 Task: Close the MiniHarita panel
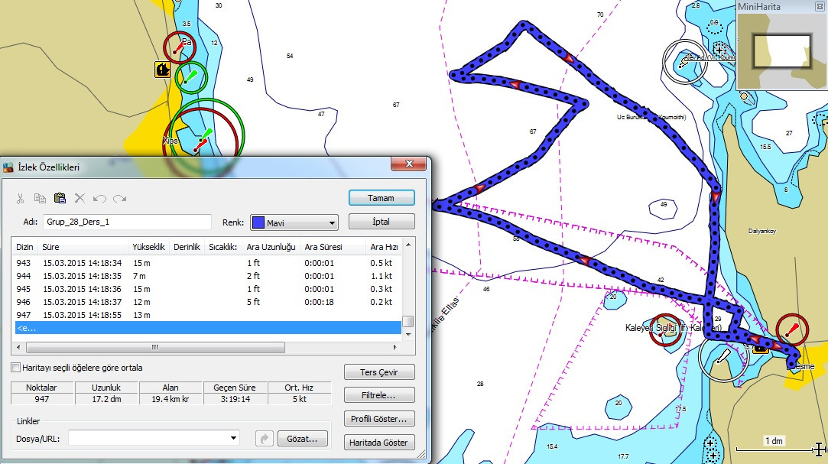tap(820, 7)
